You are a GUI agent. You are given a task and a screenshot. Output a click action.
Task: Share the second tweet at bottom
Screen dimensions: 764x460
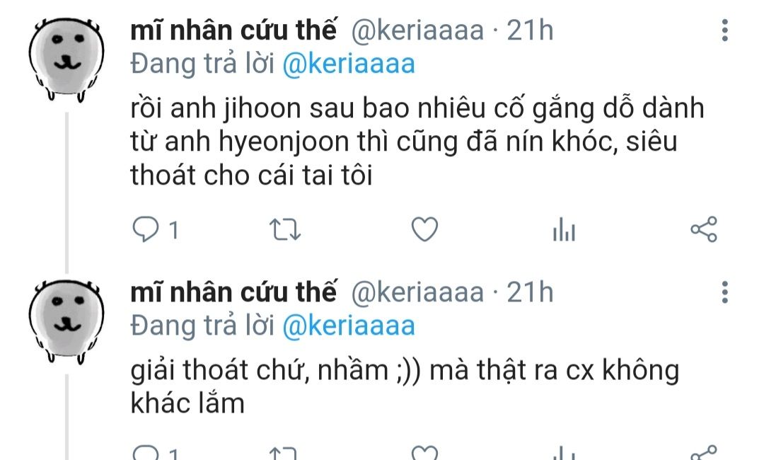tap(704, 452)
